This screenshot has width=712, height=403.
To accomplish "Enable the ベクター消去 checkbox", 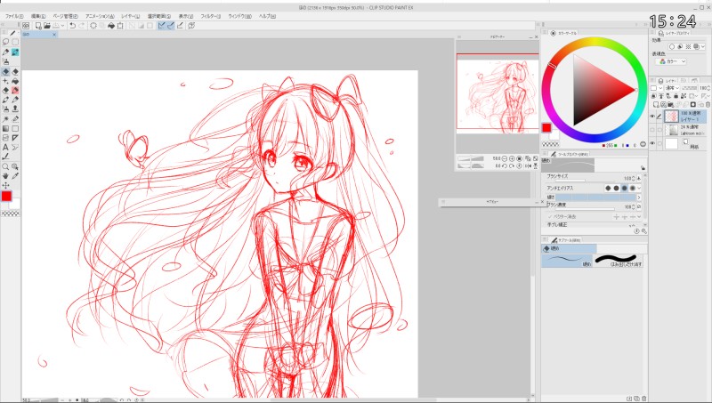I will click(550, 217).
